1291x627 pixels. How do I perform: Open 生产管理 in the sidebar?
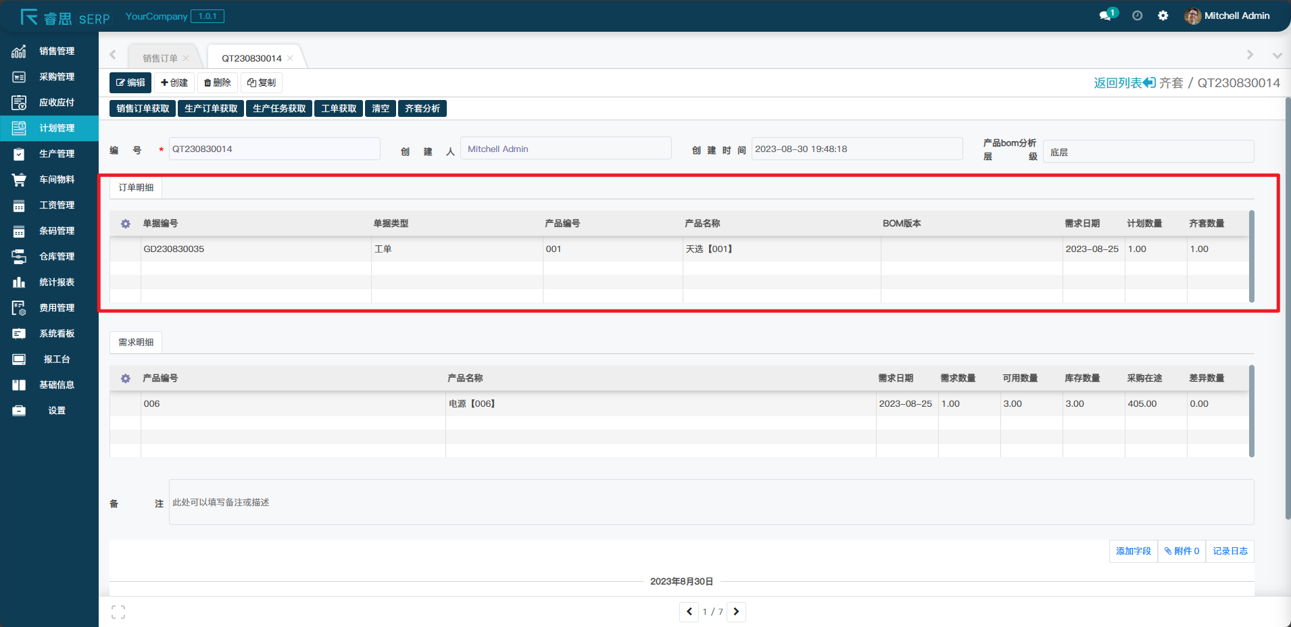click(x=57, y=154)
